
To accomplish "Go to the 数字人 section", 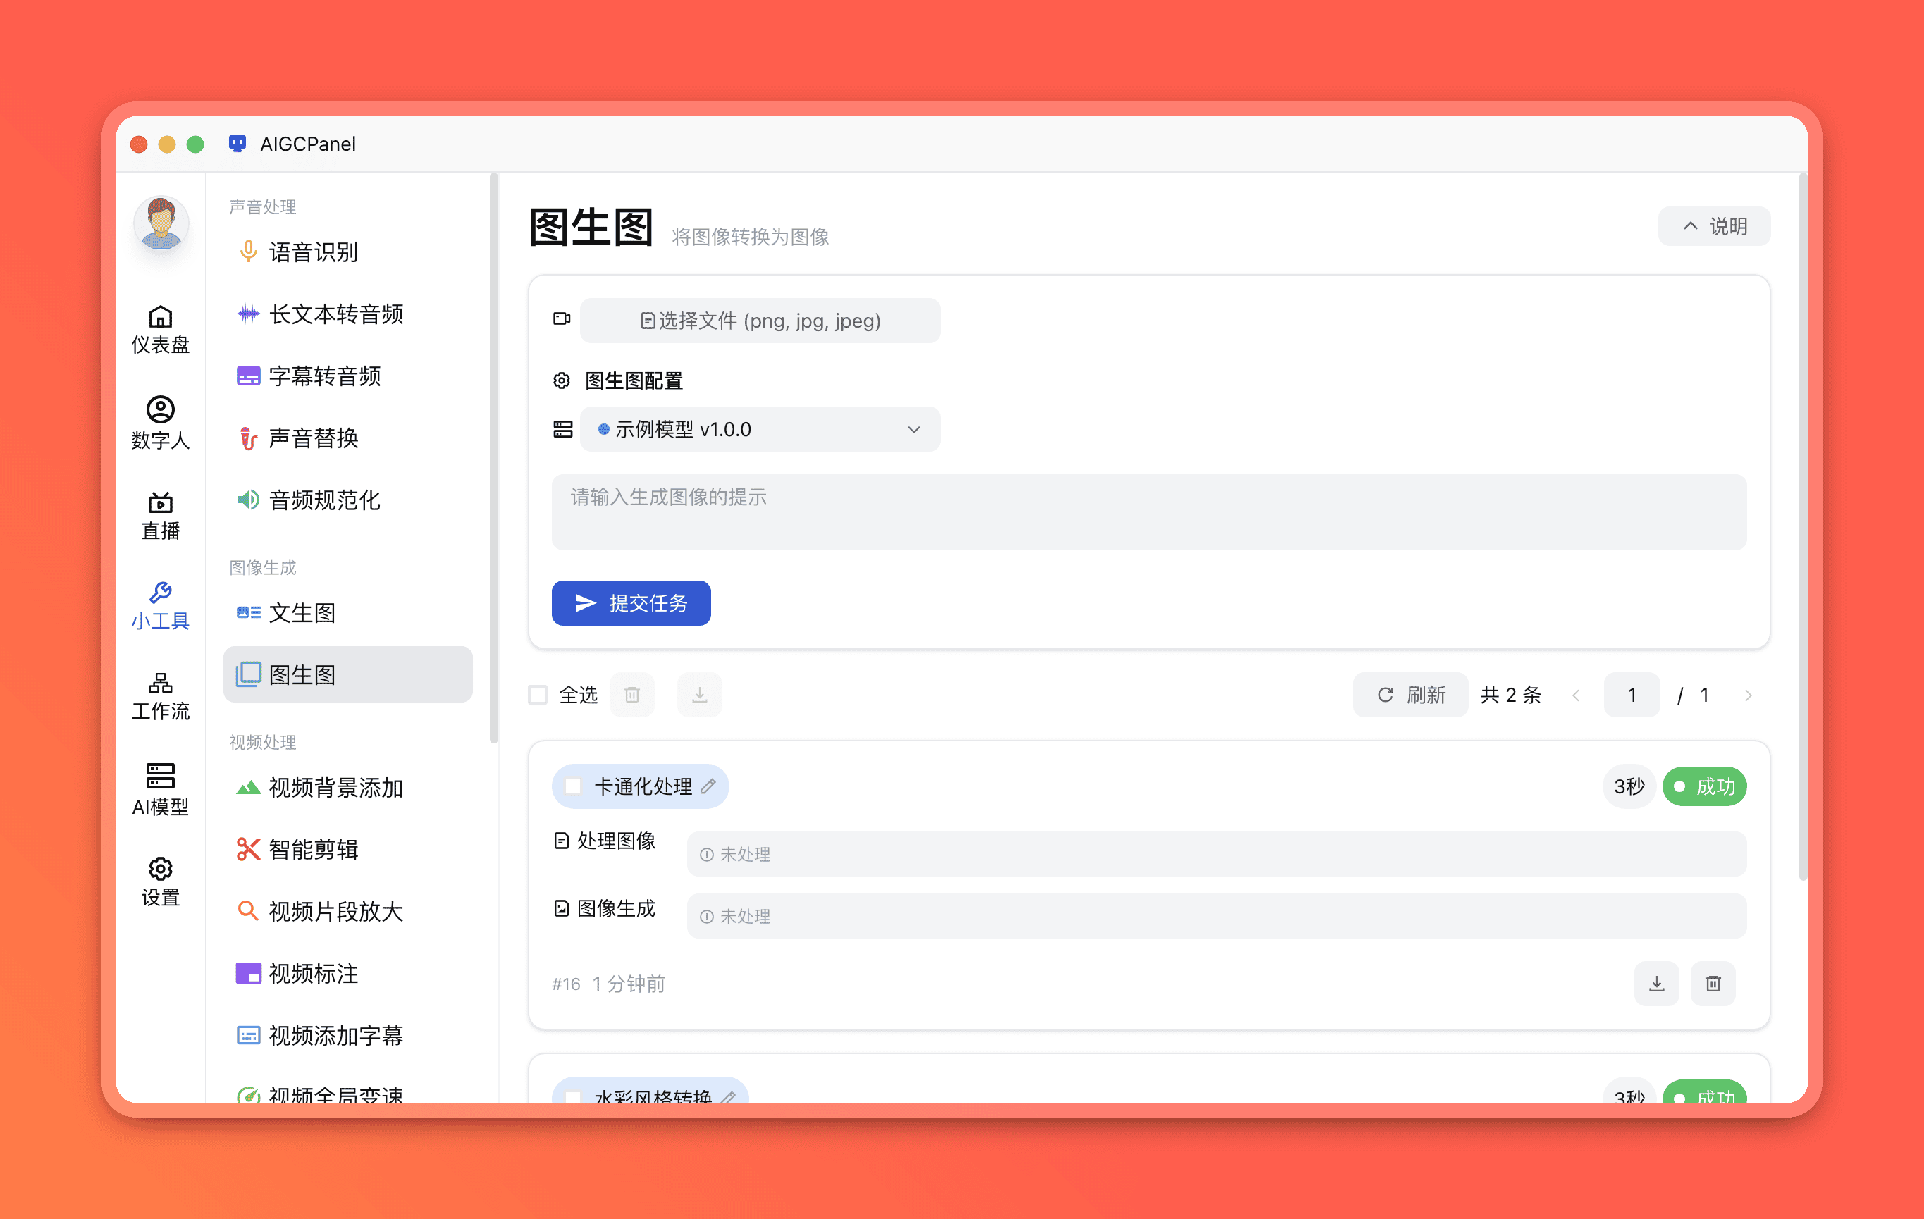I will (160, 423).
